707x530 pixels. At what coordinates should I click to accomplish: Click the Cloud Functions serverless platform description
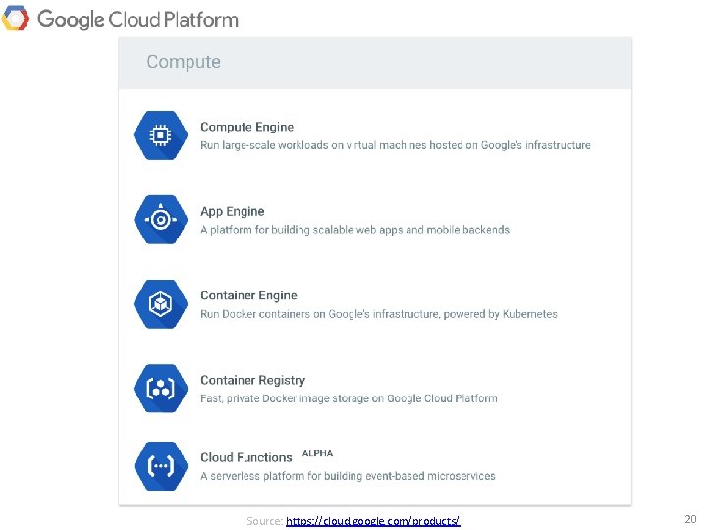pos(348,476)
